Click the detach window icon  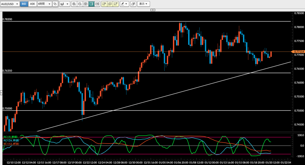click(133, 4)
